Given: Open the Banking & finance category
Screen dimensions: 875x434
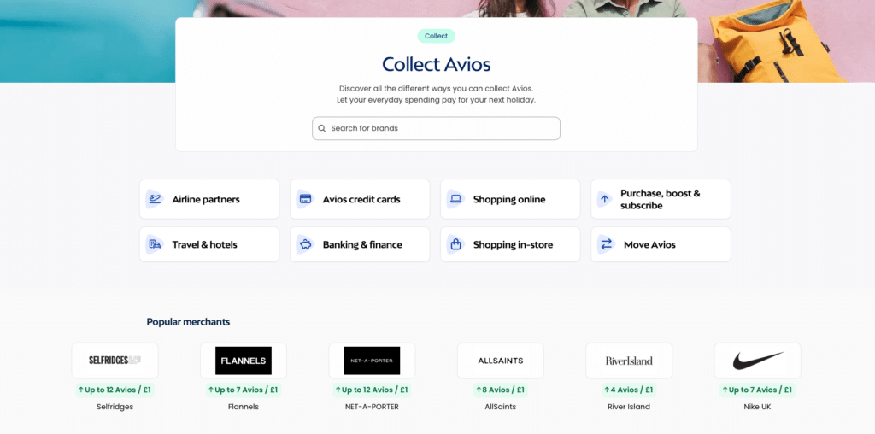Looking at the screenshot, I should tap(360, 244).
